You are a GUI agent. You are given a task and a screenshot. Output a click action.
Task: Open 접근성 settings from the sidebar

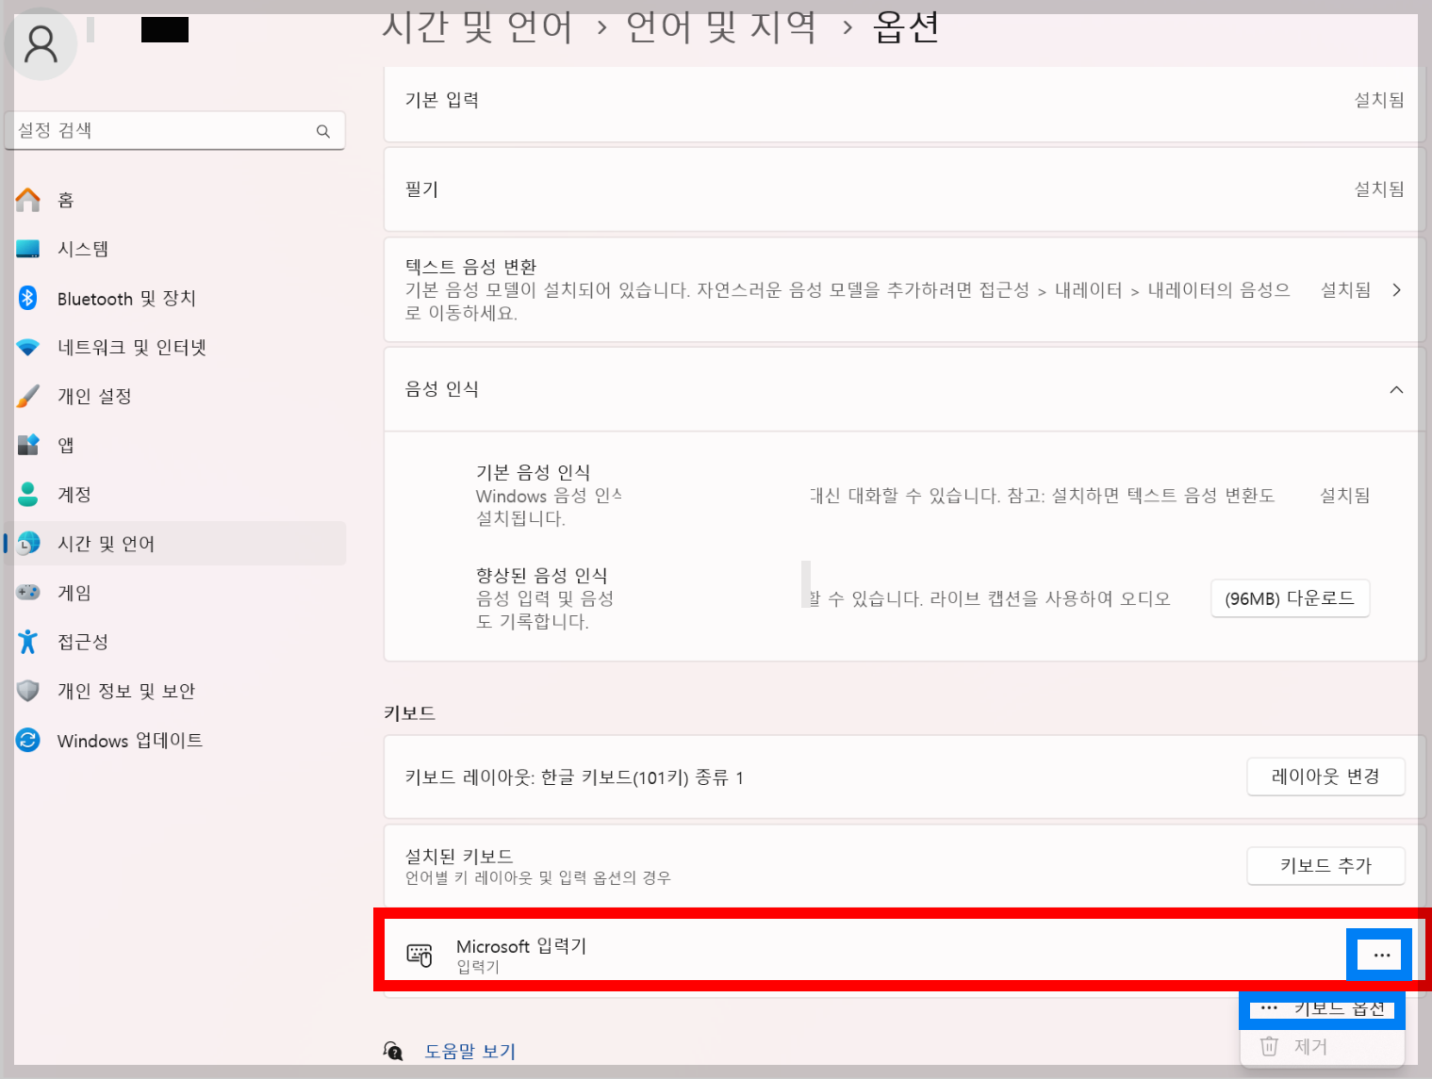pos(83,642)
